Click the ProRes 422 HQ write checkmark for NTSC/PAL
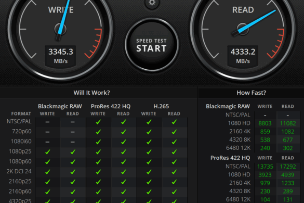Viewport: 304px width, 203px height. pos(98,122)
